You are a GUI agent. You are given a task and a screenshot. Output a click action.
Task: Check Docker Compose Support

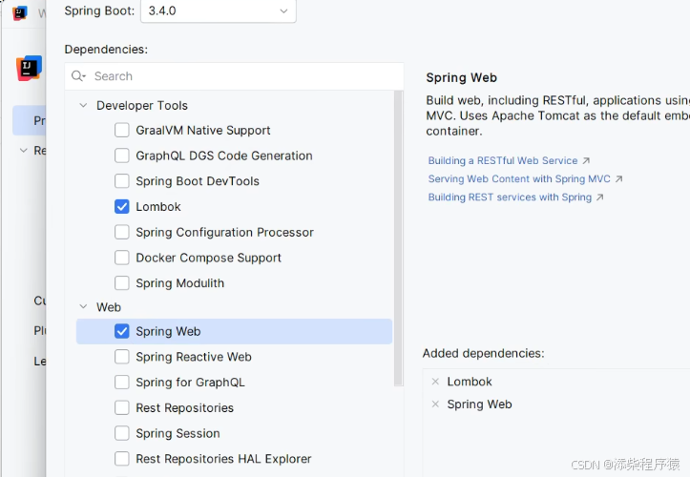click(x=122, y=258)
